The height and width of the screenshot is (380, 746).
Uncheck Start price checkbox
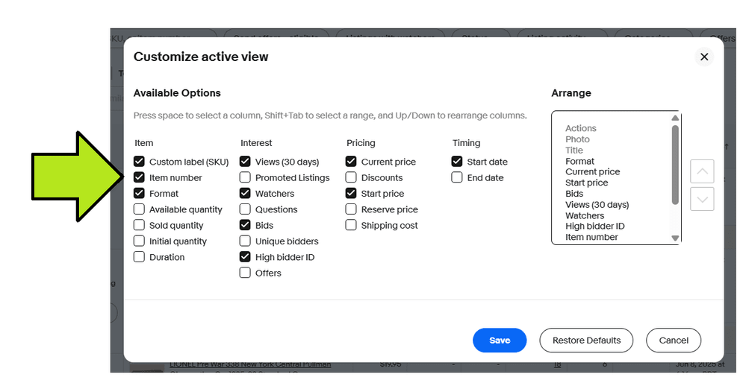[351, 193]
